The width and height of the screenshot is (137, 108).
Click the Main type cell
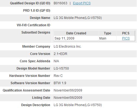pos(103,38)
